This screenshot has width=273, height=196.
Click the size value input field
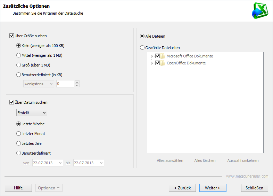(65, 84)
